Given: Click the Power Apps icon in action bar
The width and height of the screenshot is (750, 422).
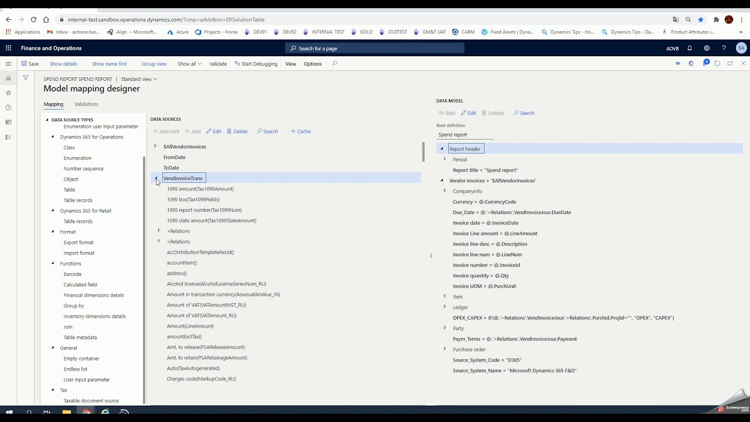Looking at the screenshot, I should coord(678,63).
